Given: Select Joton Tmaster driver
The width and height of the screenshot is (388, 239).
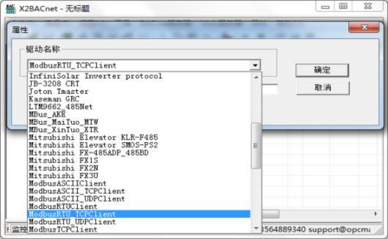Looking at the screenshot, I should tap(139, 91).
